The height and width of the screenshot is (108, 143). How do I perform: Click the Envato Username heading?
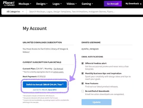pyautogui.click(x=91, y=43)
